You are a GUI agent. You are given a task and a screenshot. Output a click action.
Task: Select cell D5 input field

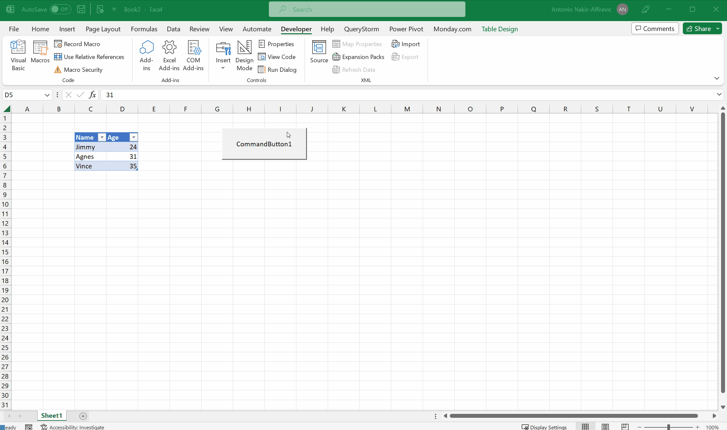(122, 156)
